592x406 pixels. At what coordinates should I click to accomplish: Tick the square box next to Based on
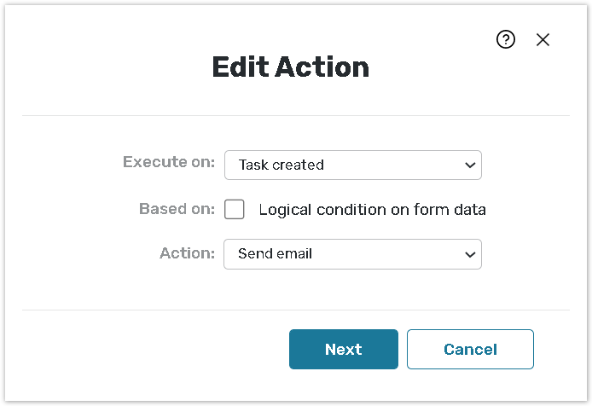[235, 209]
